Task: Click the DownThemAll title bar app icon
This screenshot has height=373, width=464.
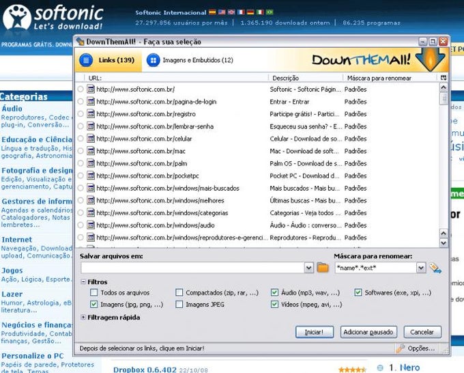Action: [81, 42]
